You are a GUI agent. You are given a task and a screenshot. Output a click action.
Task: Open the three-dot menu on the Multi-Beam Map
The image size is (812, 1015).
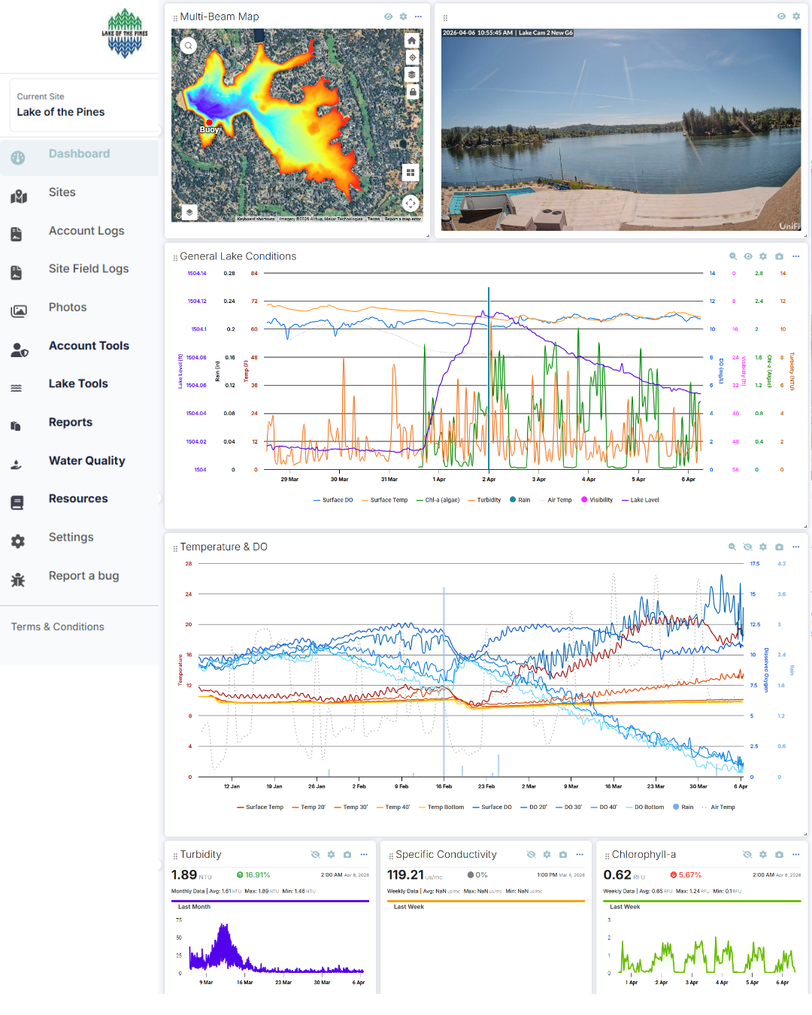(418, 16)
